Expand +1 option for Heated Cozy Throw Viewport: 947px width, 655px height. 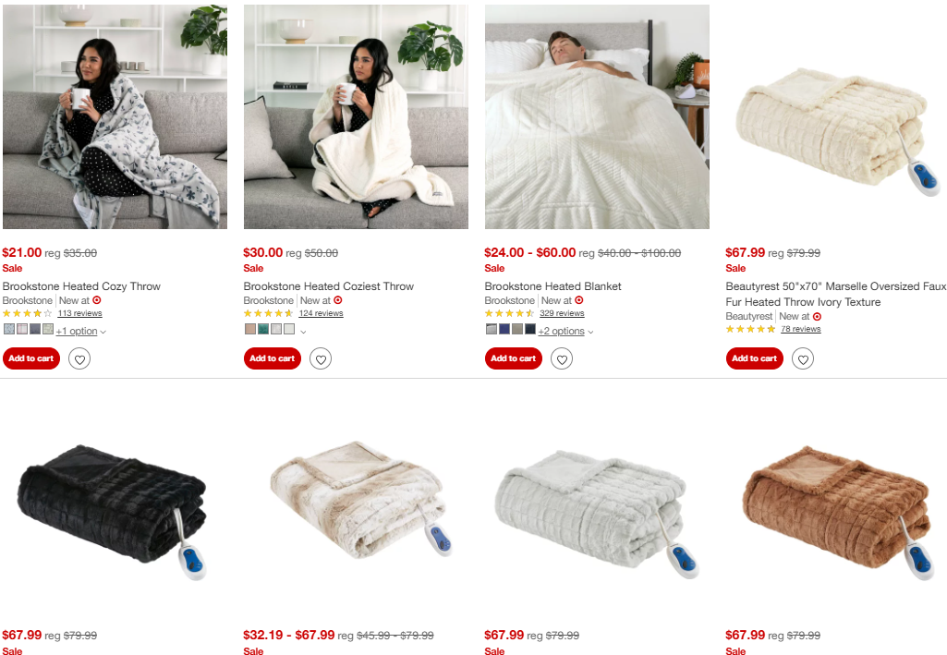(x=80, y=331)
